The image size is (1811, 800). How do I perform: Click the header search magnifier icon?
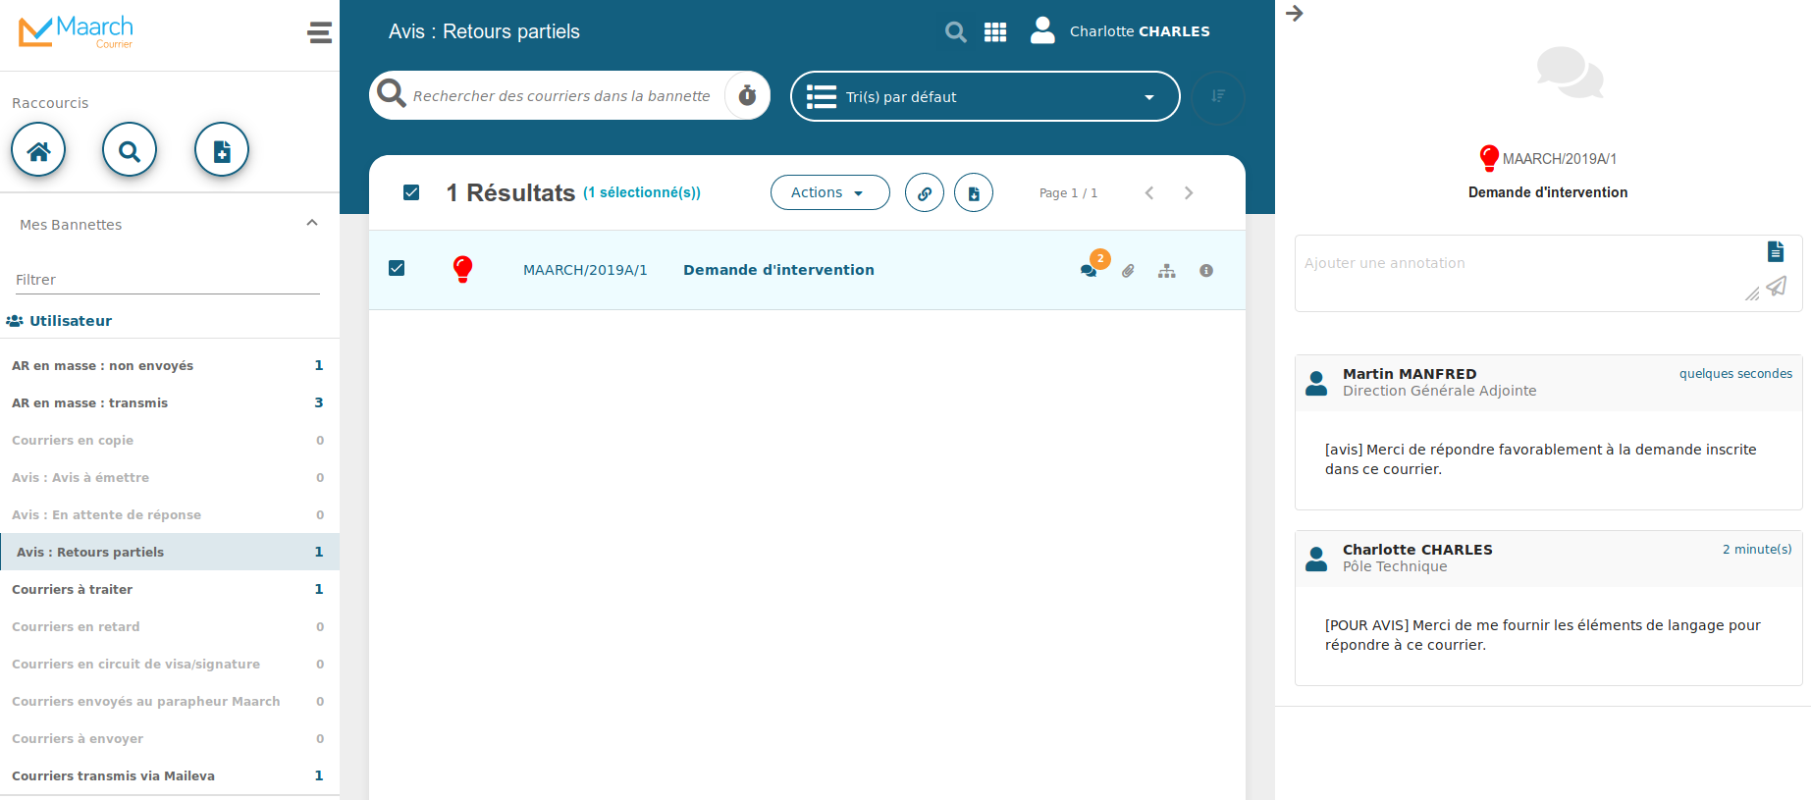[x=955, y=32]
